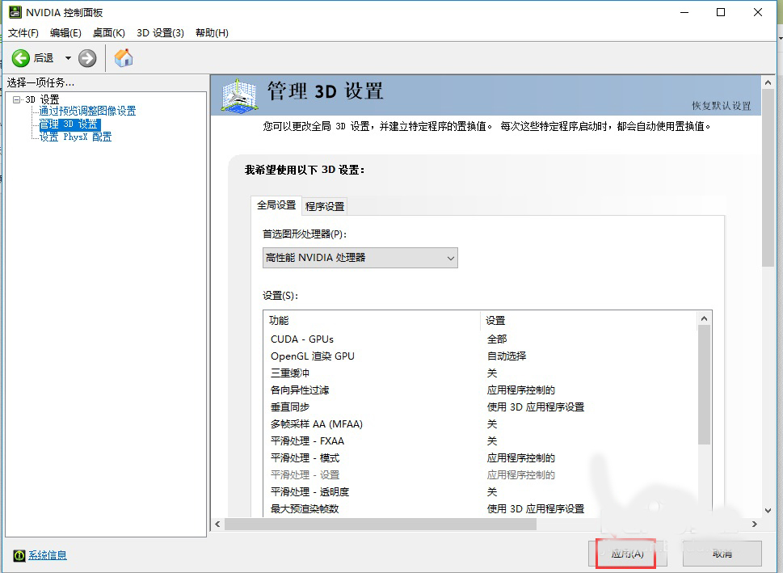Viewport: 783px width, 573px height.
Task: Open the 编辑(E) menu
Action: pos(65,33)
